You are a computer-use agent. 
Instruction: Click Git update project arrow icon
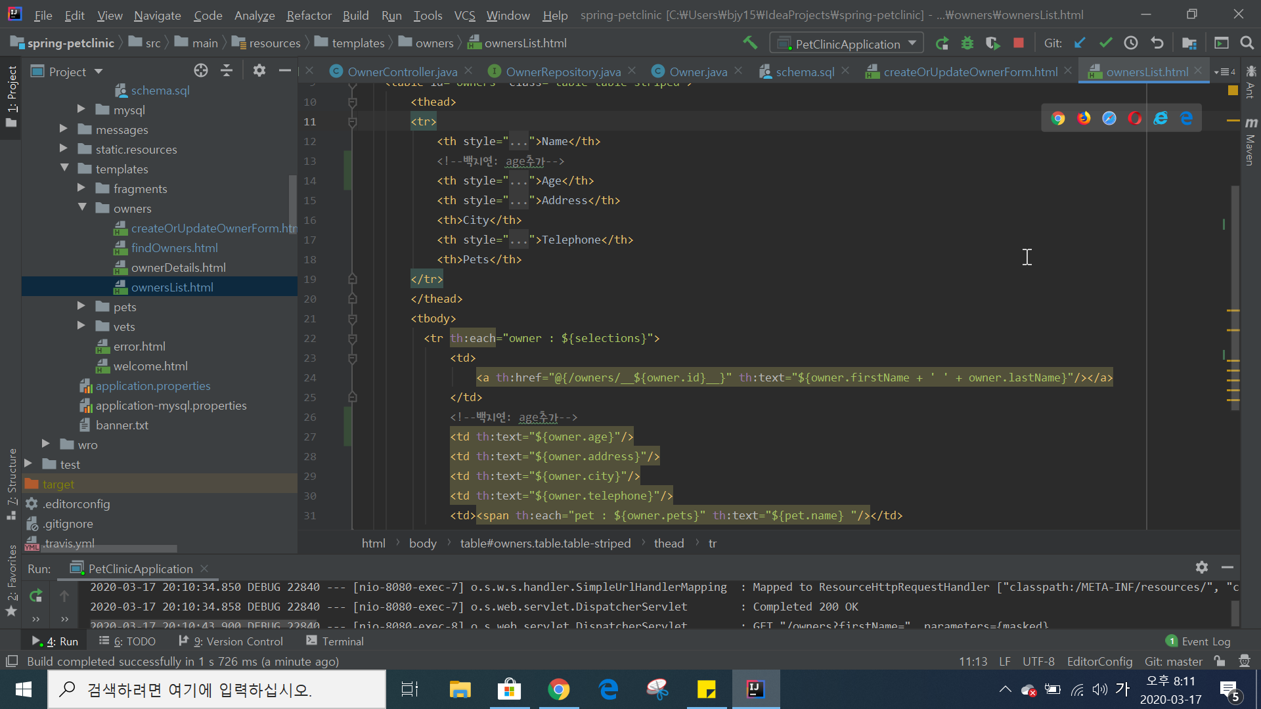(x=1080, y=43)
